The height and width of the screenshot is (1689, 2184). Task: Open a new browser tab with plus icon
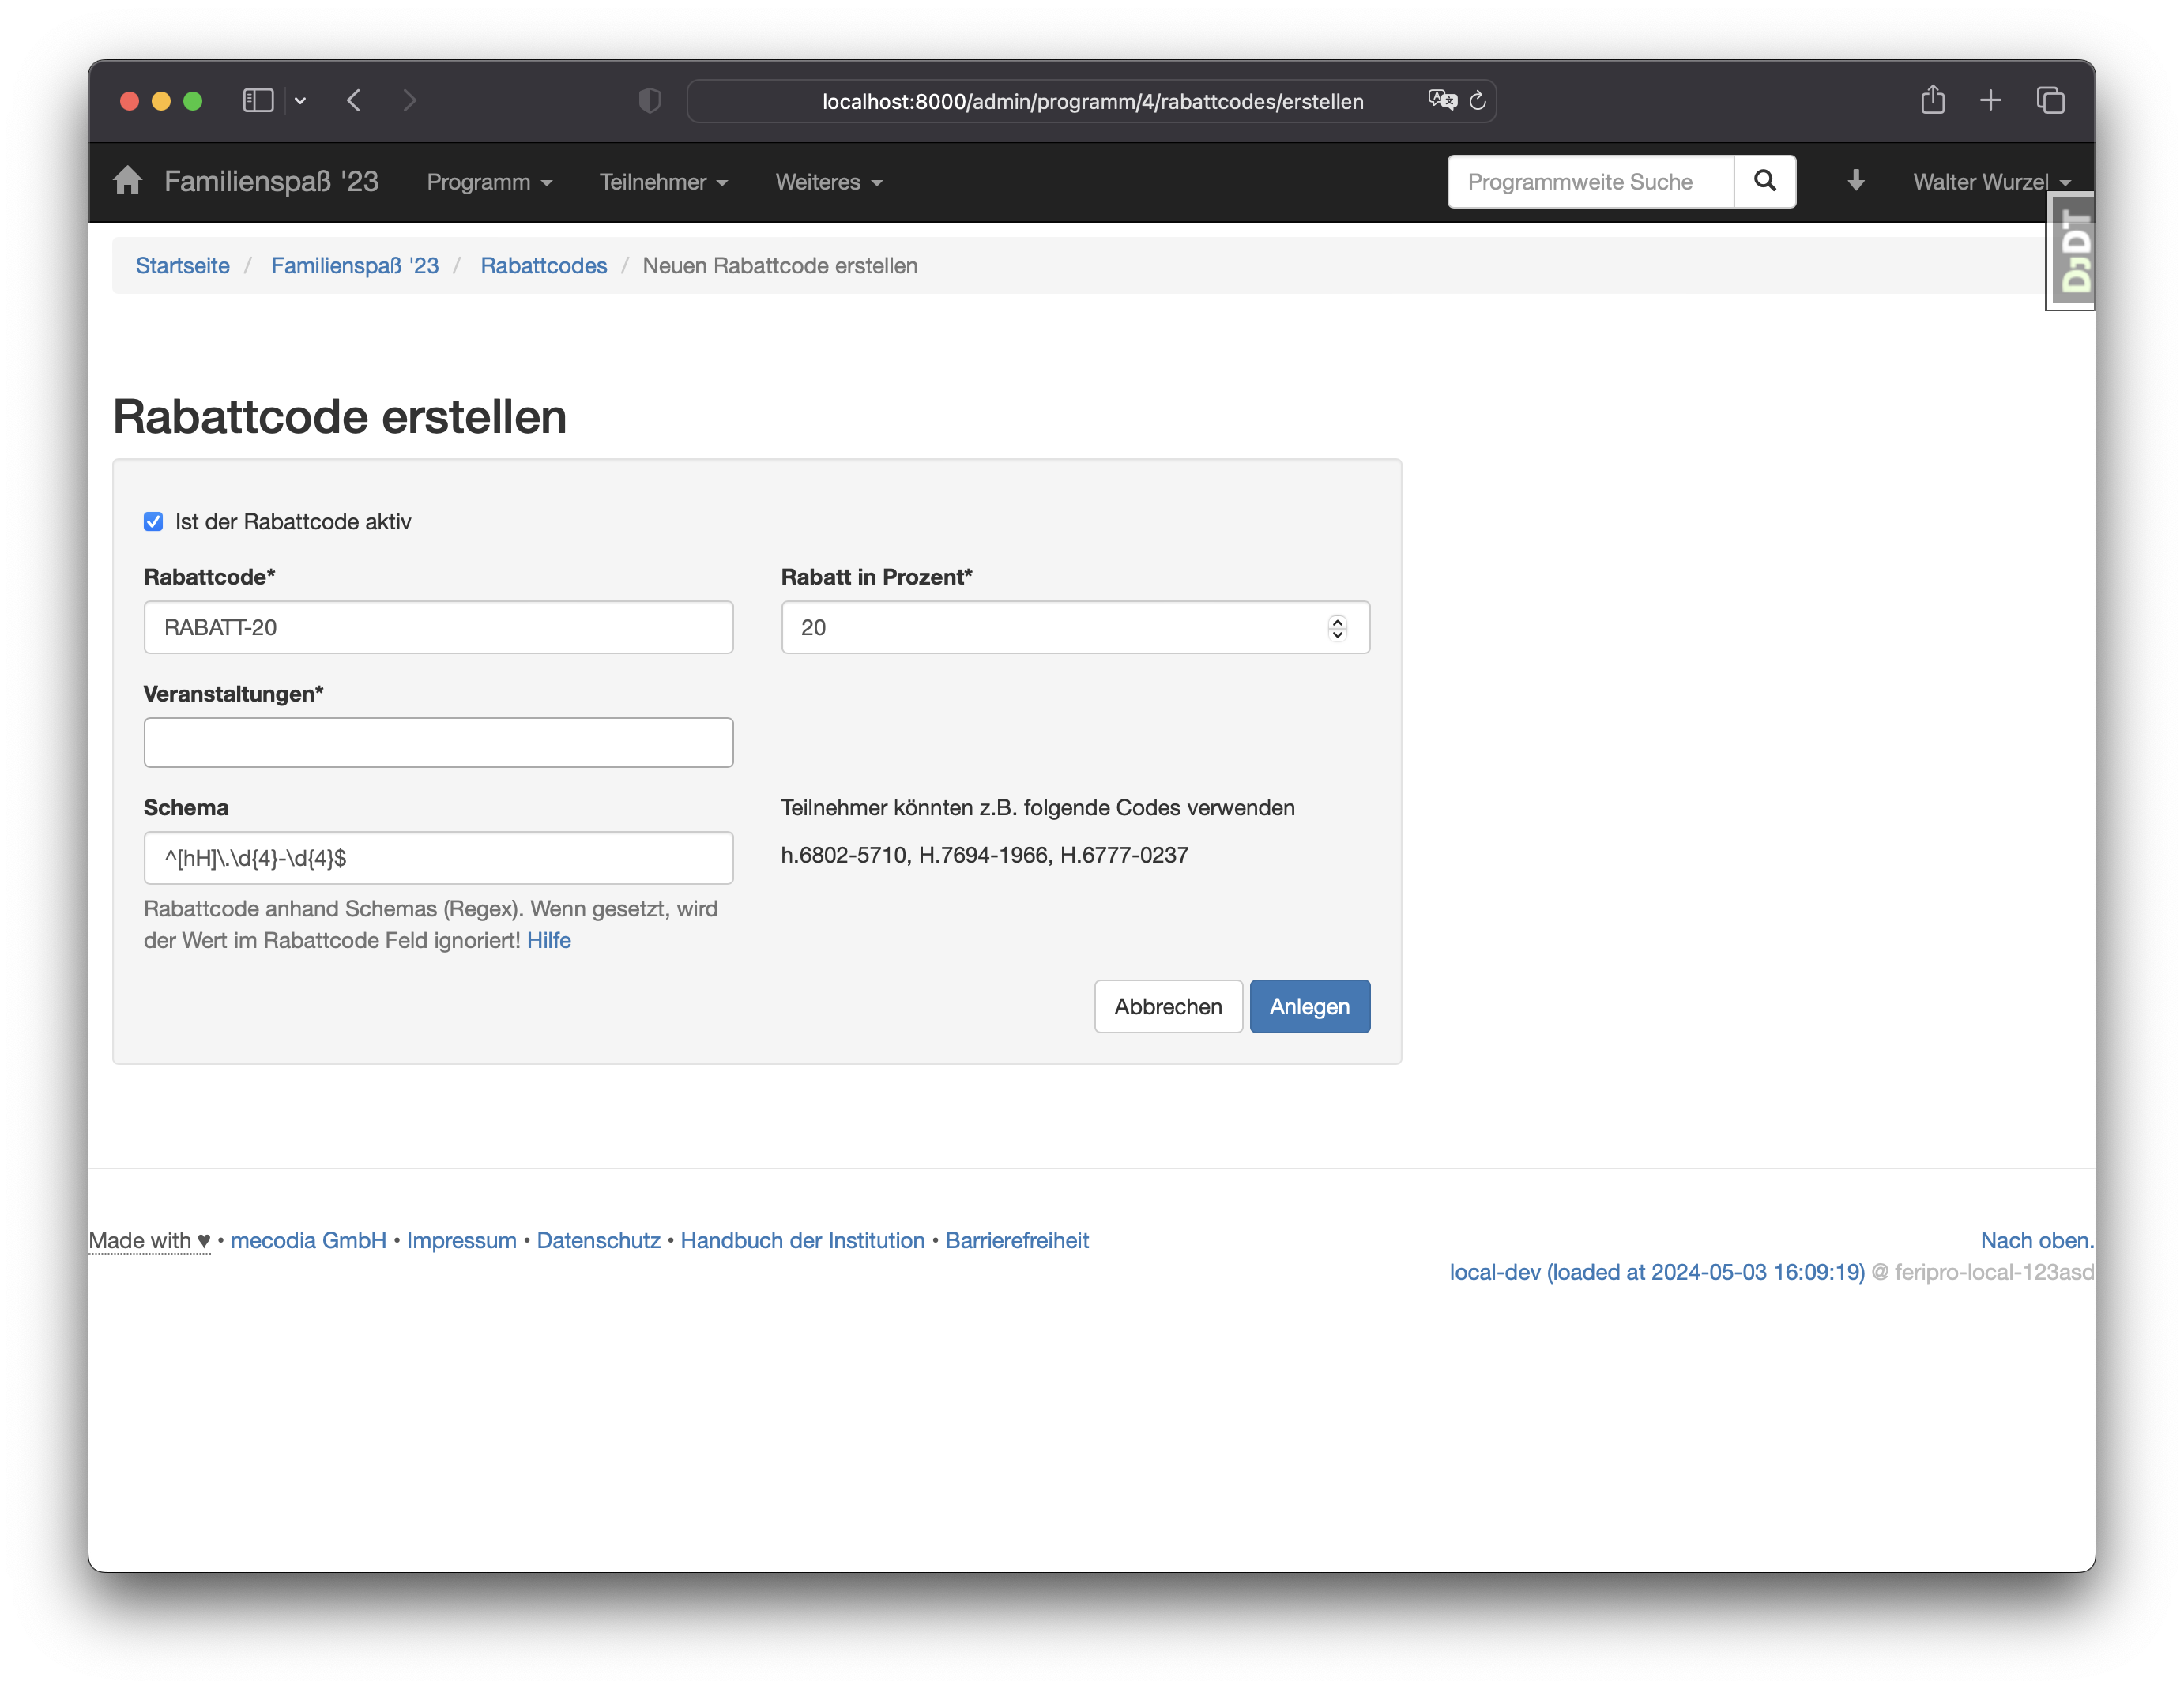pyautogui.click(x=1990, y=100)
